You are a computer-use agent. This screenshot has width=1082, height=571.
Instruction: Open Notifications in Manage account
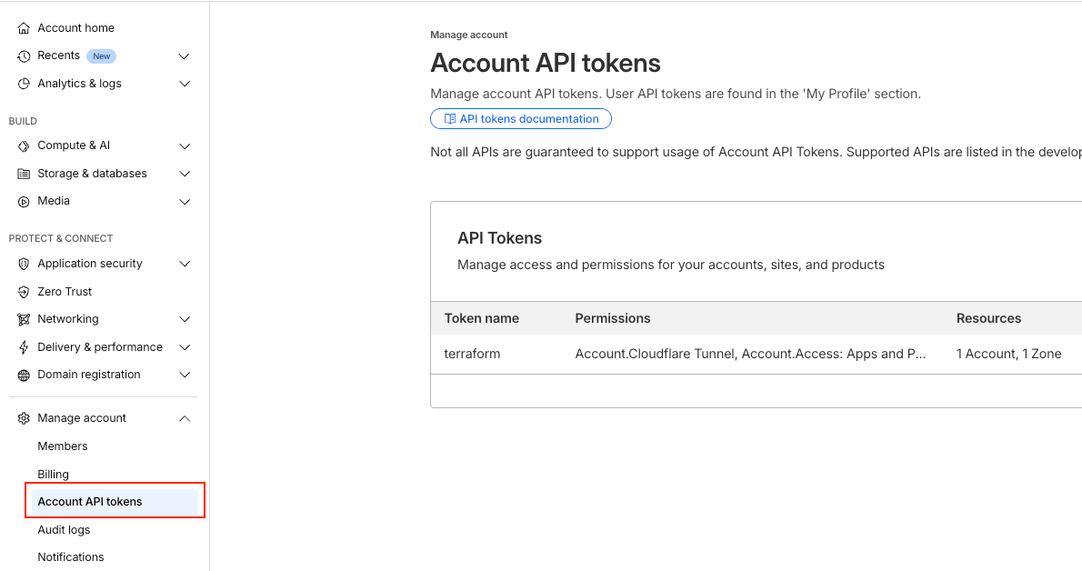(71, 557)
